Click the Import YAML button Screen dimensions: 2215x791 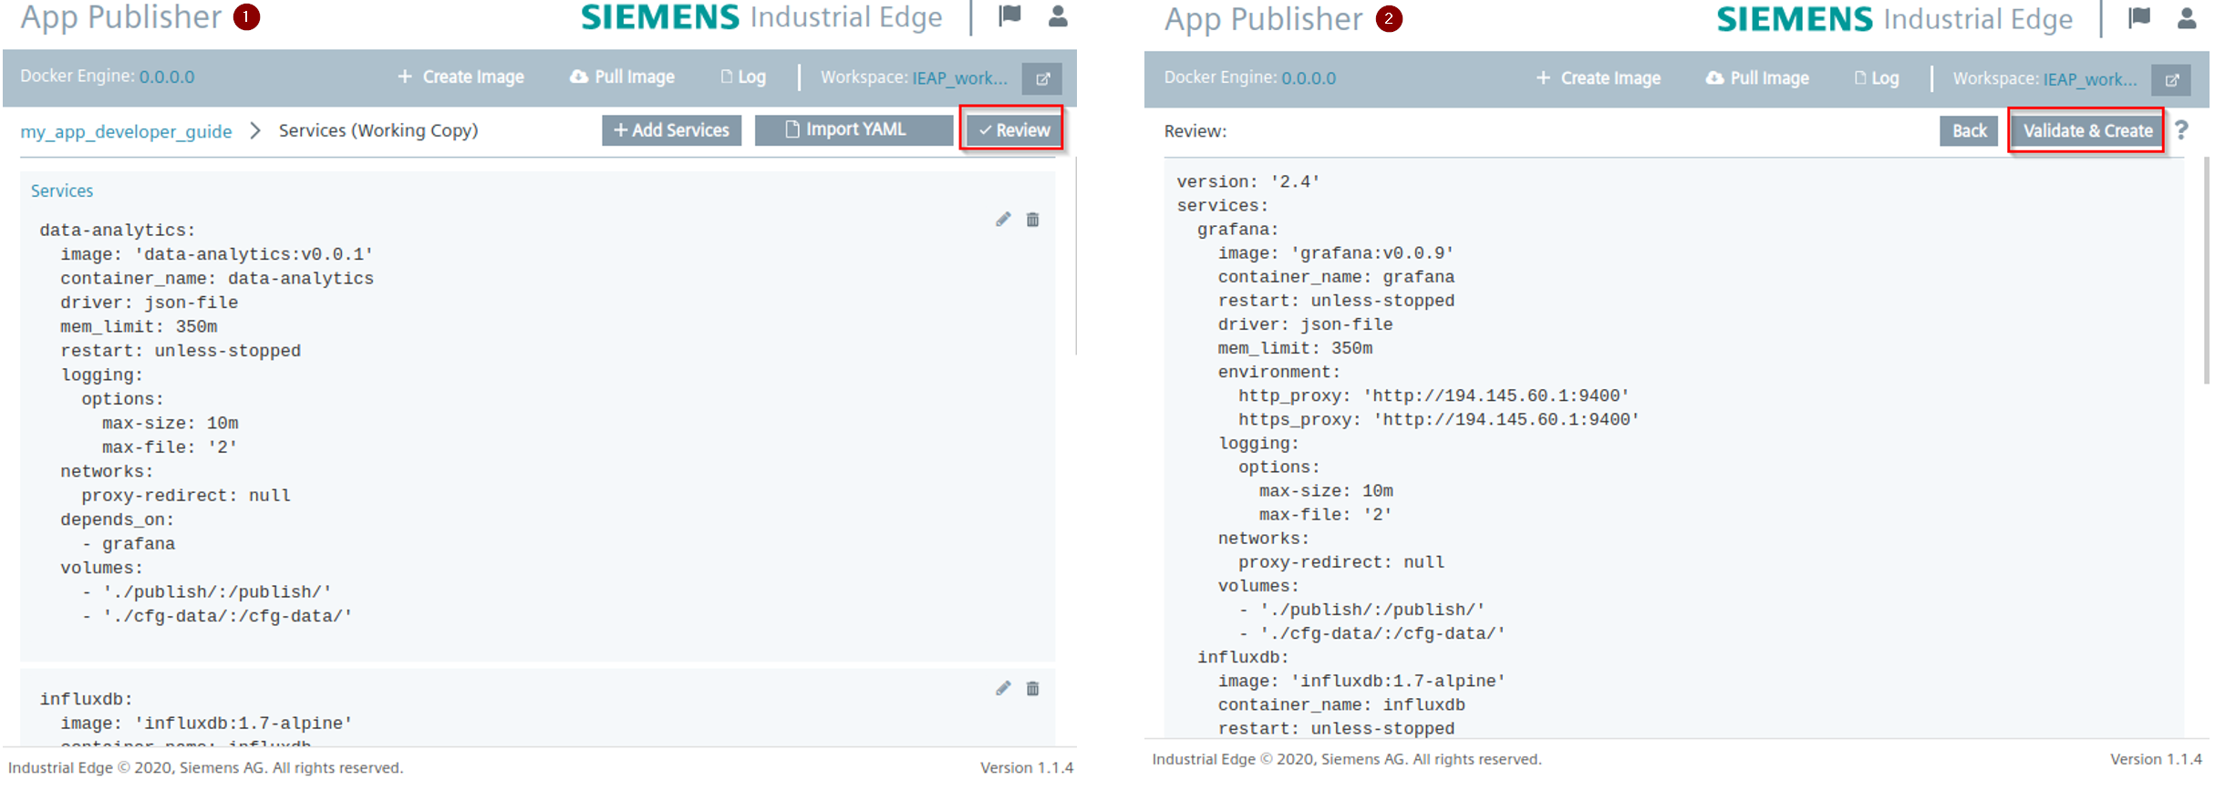coord(854,130)
